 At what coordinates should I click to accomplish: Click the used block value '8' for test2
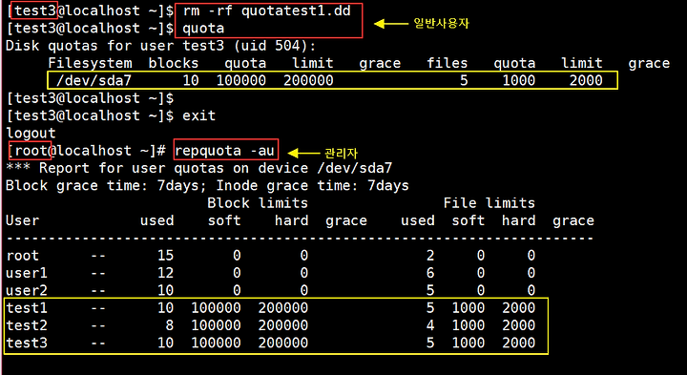pos(170,325)
